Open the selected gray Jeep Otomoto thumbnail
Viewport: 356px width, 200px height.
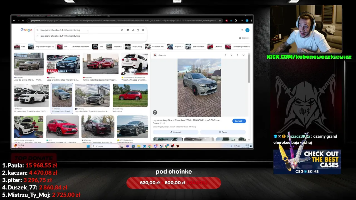pos(62,96)
